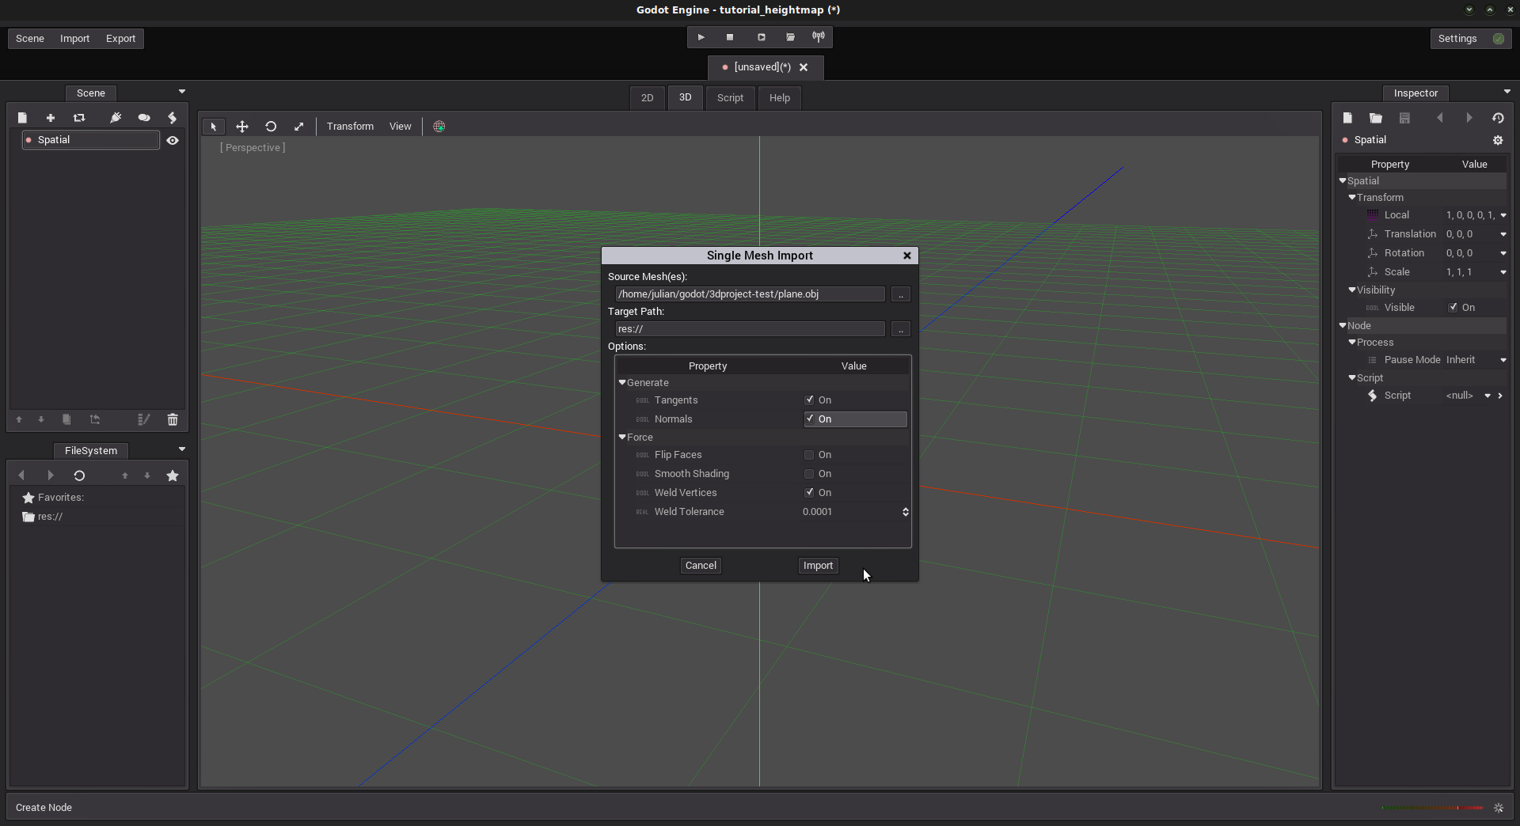Open the Pause Mode dropdown
This screenshot has width=1520, height=826.
click(x=1503, y=360)
